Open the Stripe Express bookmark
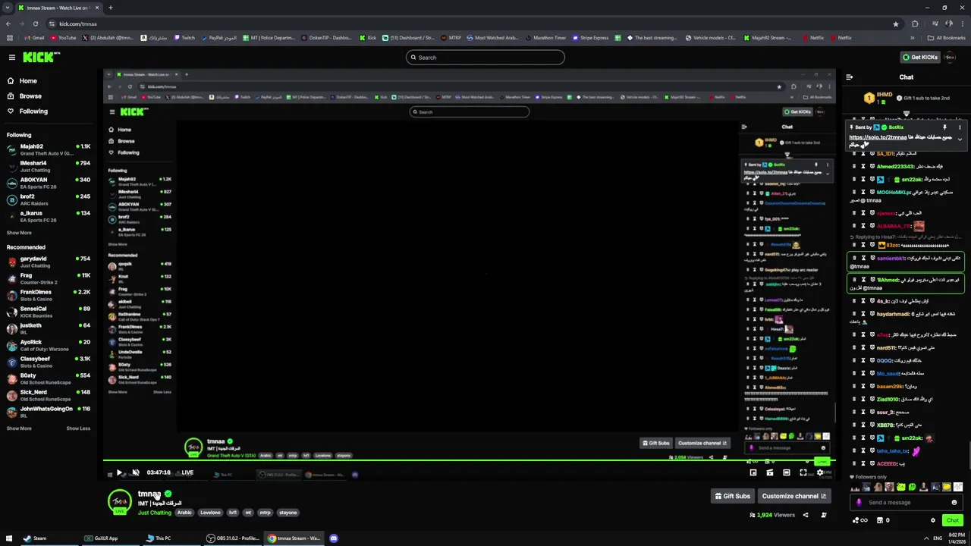 [x=590, y=38]
